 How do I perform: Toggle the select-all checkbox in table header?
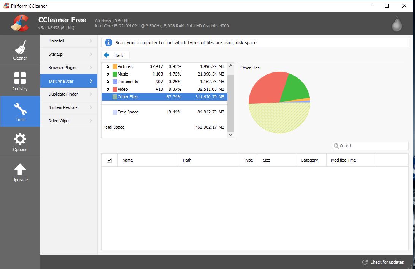click(x=109, y=160)
